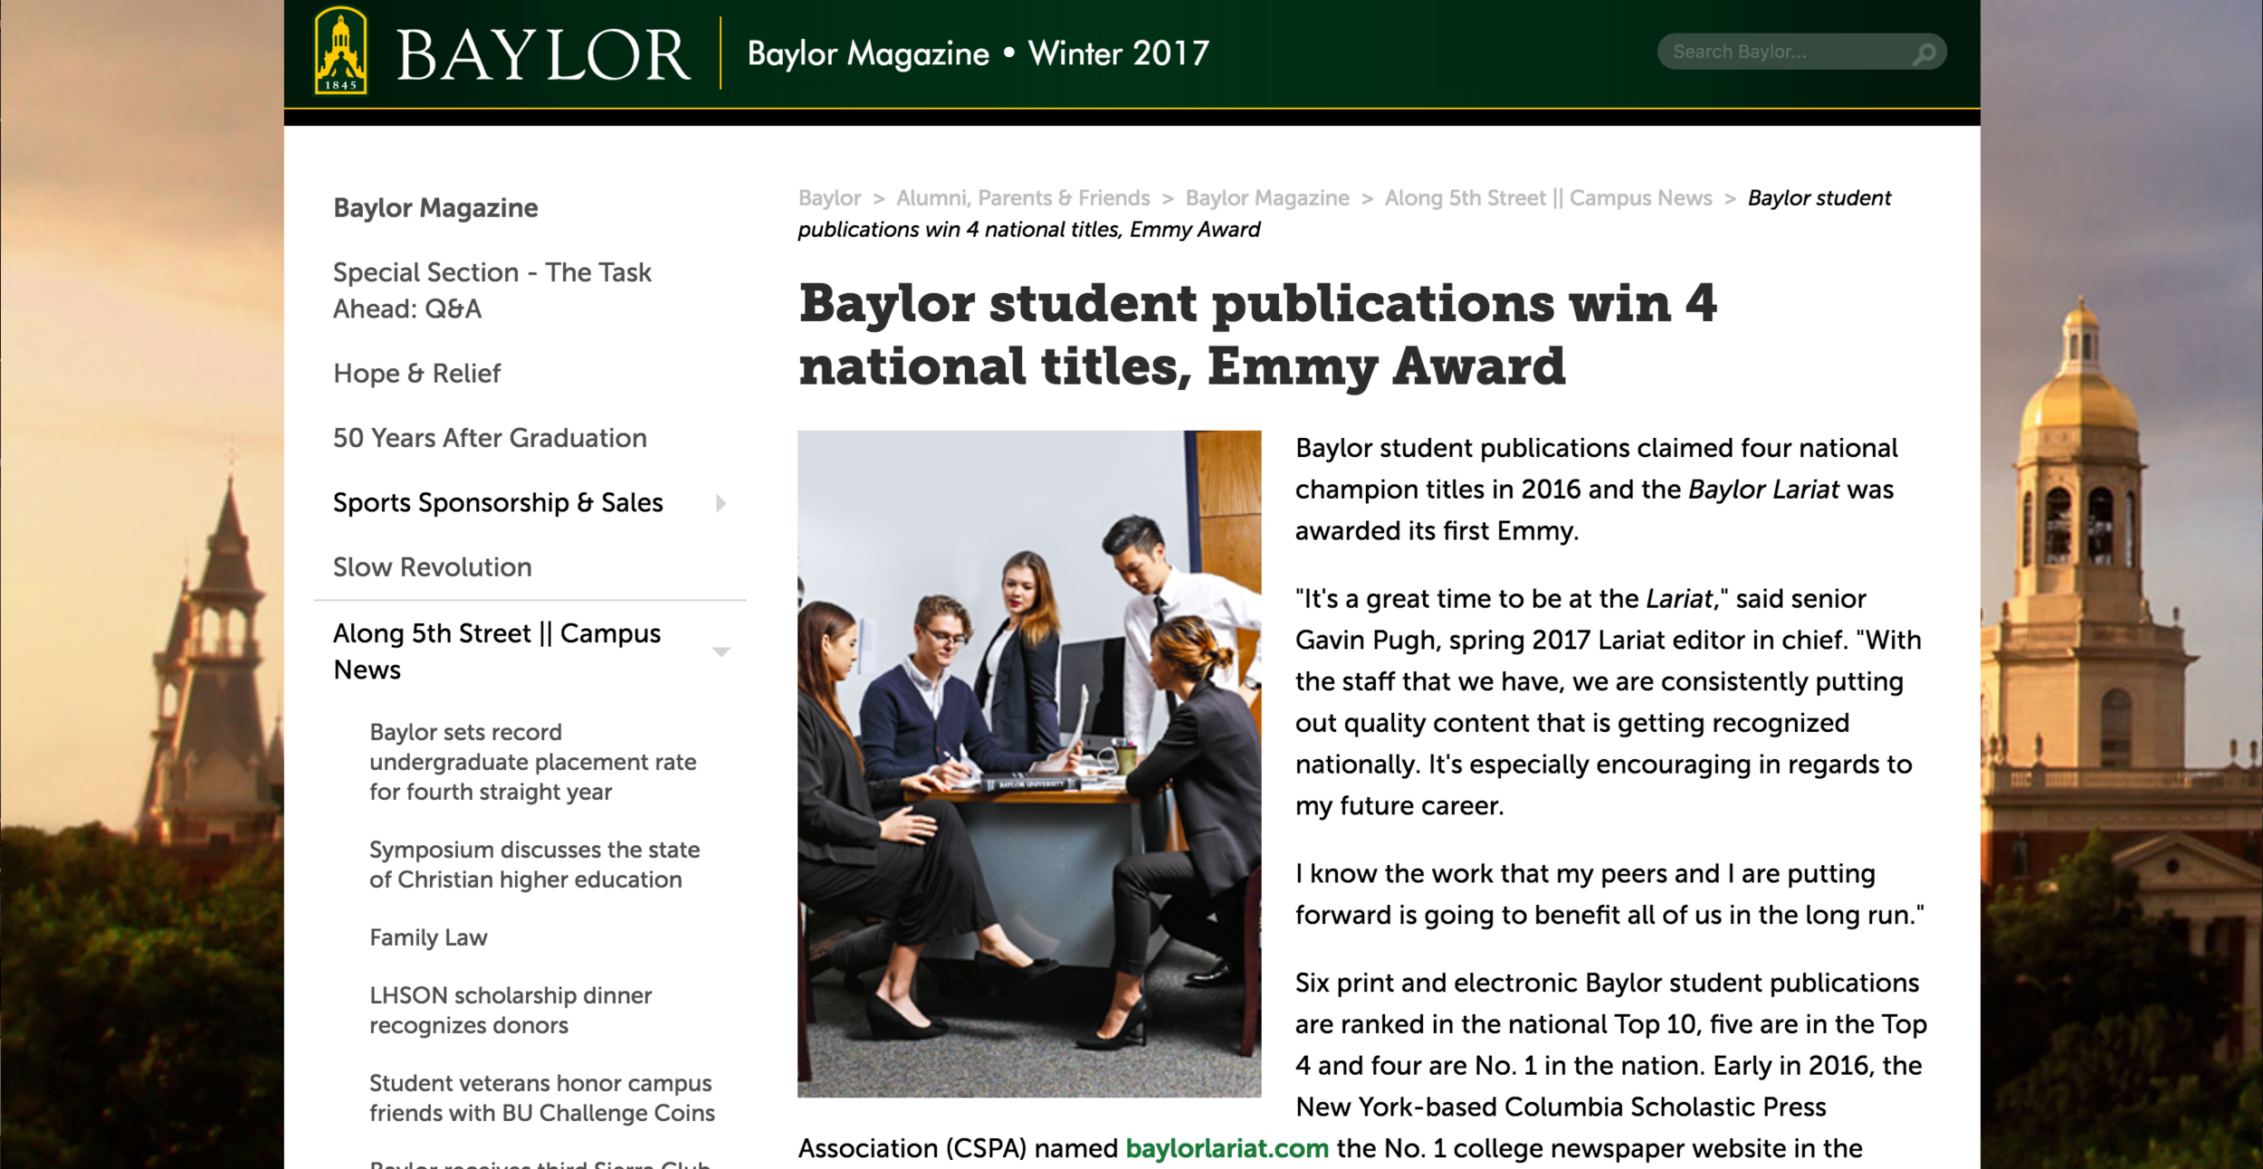
Task: Select Along 5th Street || Campus News item
Action: [497, 651]
